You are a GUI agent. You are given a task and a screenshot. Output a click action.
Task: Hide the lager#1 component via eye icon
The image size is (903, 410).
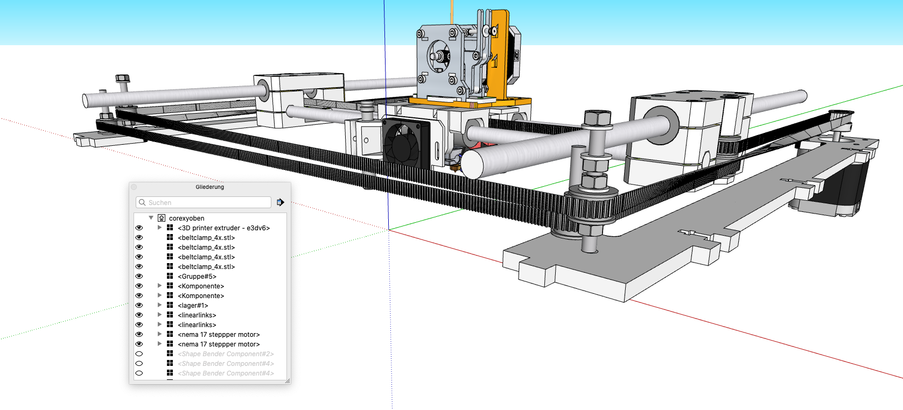coord(139,306)
